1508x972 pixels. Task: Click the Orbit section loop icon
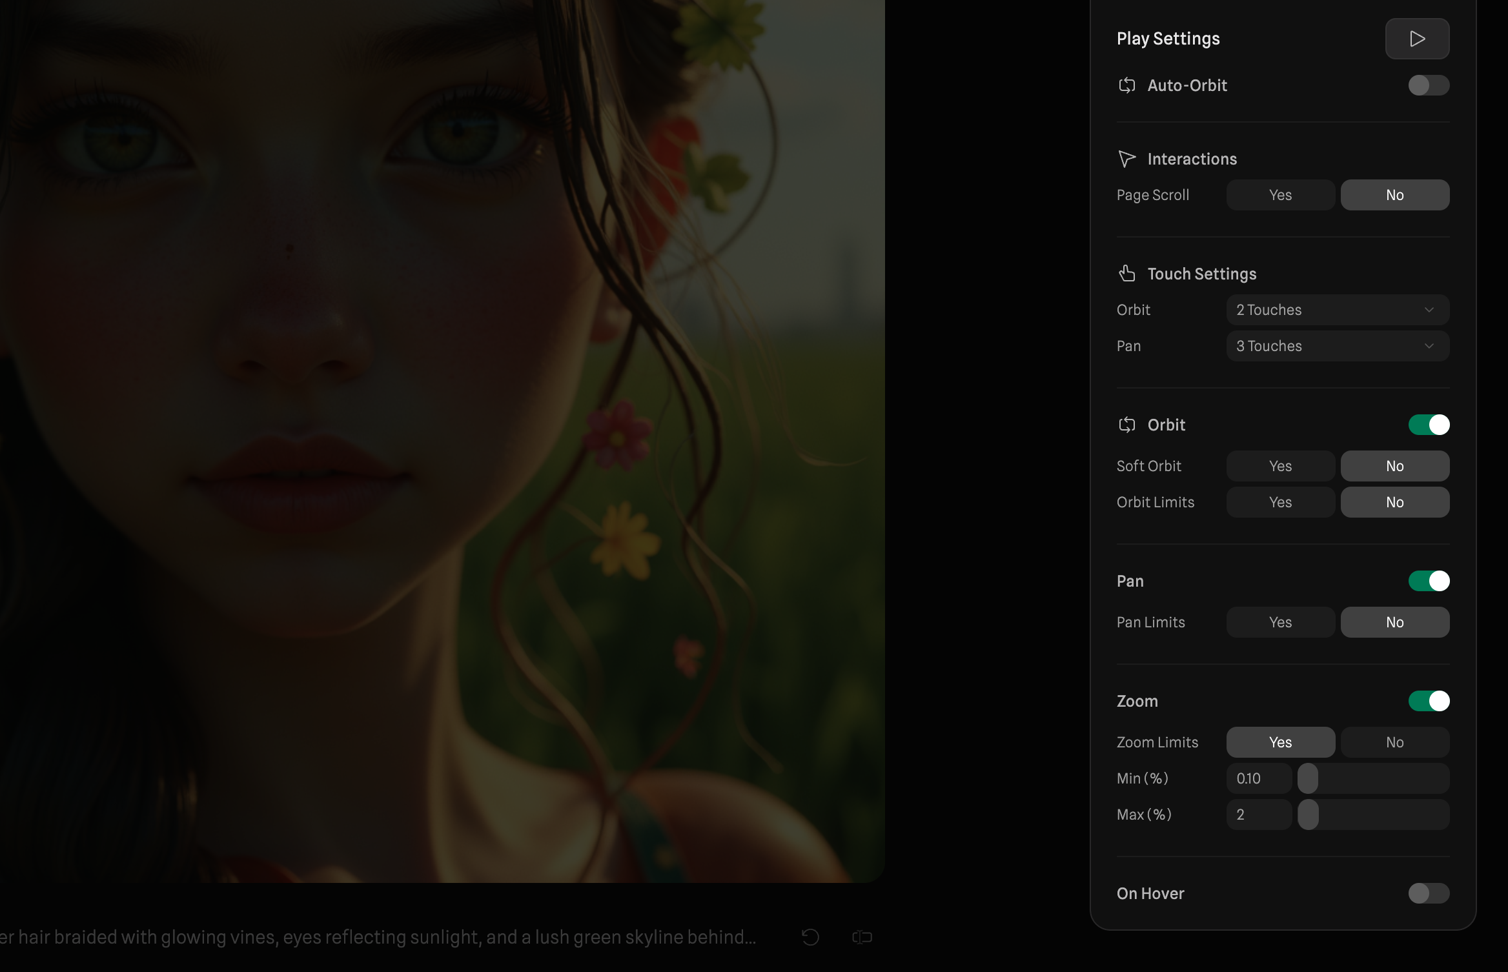click(1126, 425)
